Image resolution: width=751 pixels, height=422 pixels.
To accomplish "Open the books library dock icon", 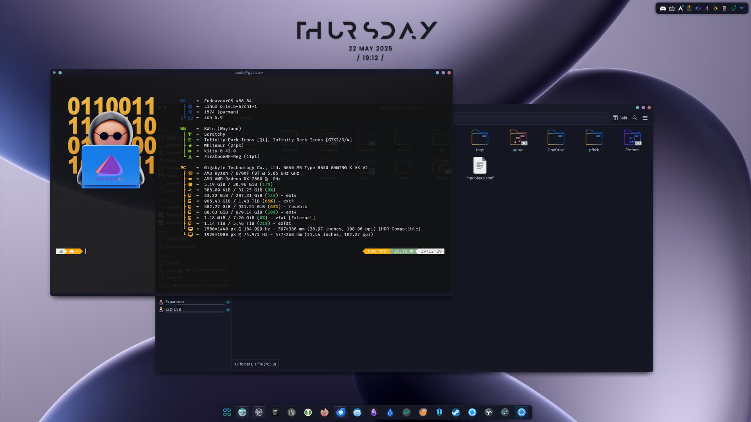I will (x=291, y=412).
